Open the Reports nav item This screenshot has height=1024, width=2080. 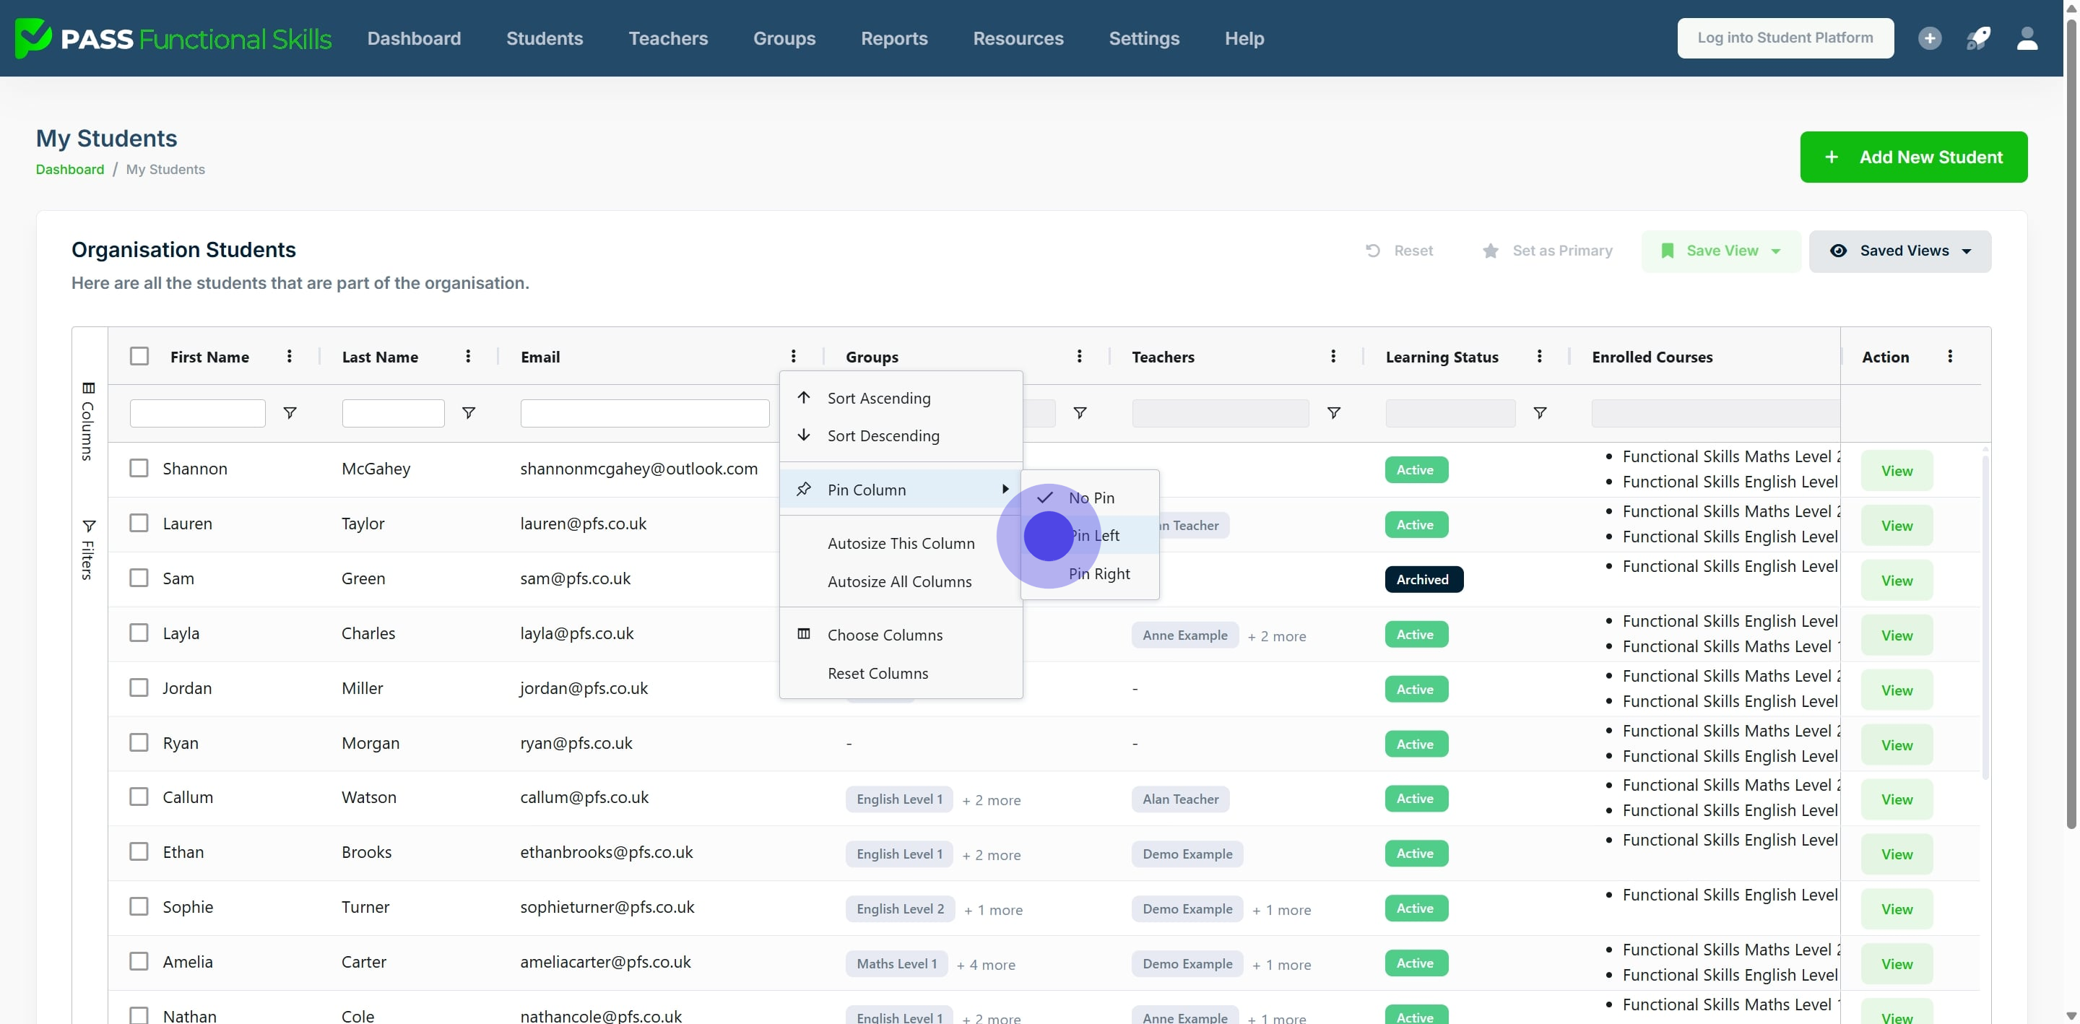point(894,38)
